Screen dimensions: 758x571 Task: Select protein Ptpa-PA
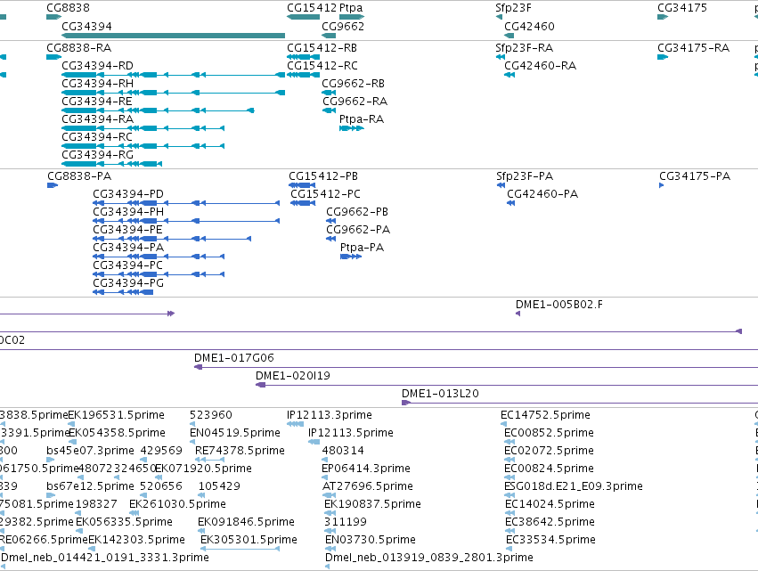pyautogui.click(x=363, y=248)
